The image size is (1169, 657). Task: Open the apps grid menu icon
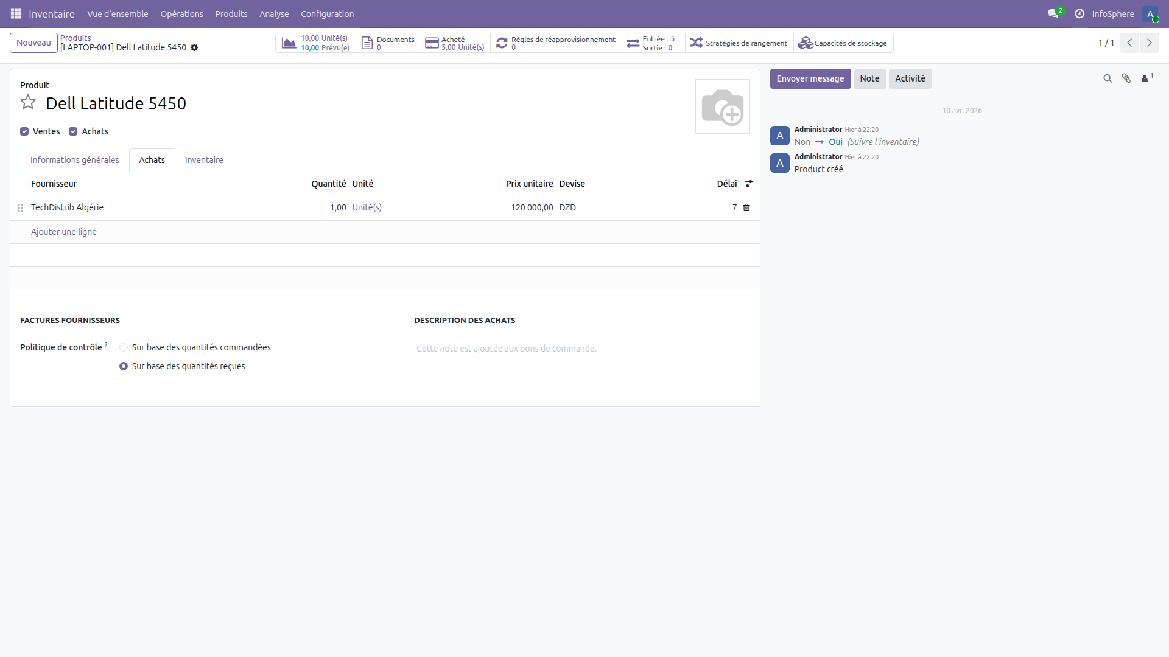(16, 13)
